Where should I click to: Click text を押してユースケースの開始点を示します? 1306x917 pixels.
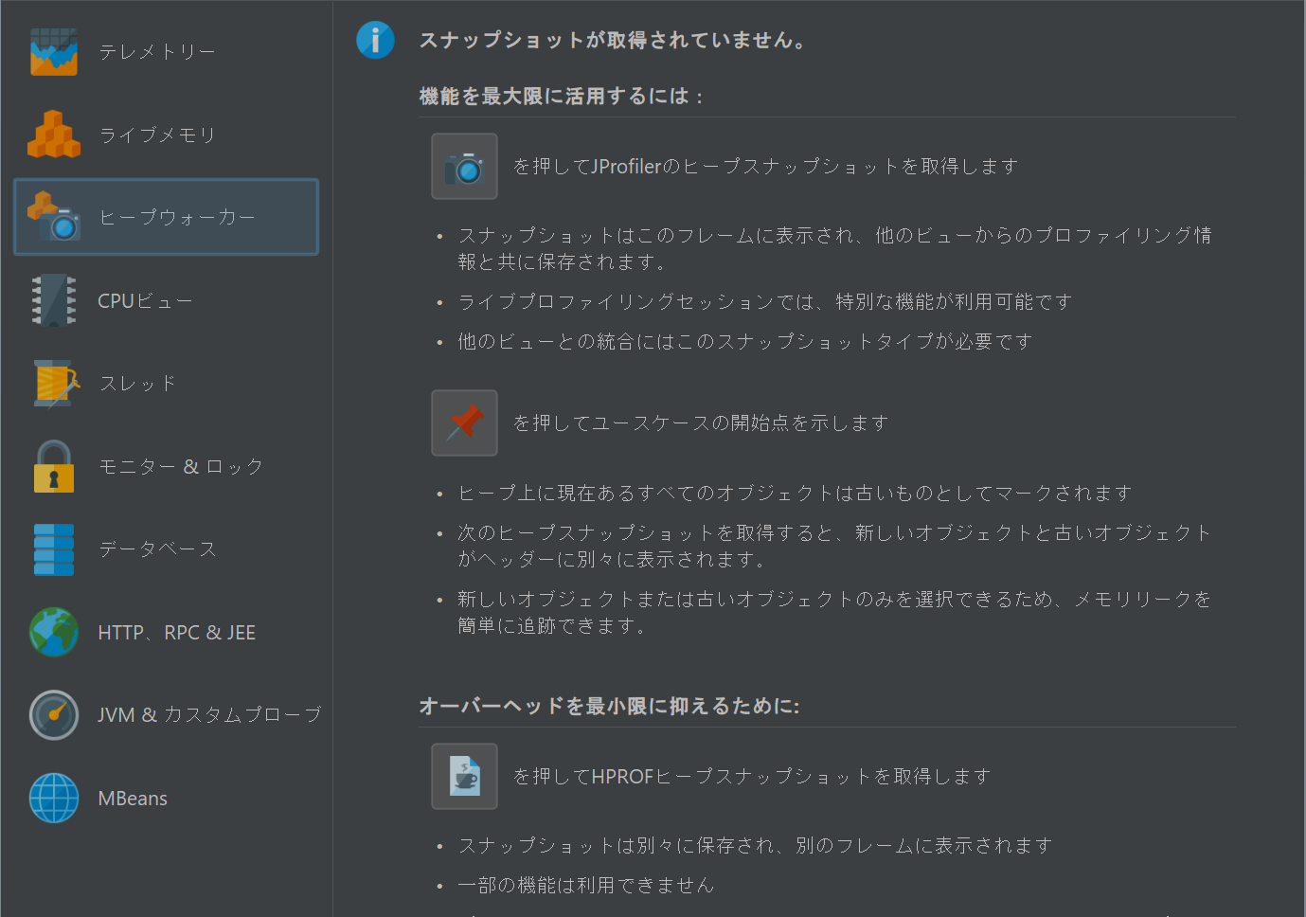[701, 423]
